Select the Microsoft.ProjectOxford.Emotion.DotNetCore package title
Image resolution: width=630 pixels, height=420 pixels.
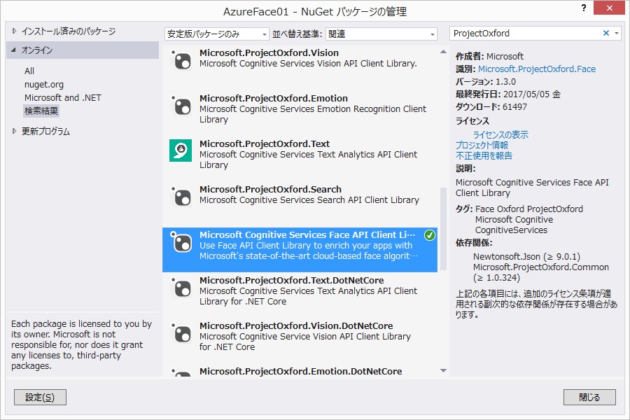click(x=300, y=371)
